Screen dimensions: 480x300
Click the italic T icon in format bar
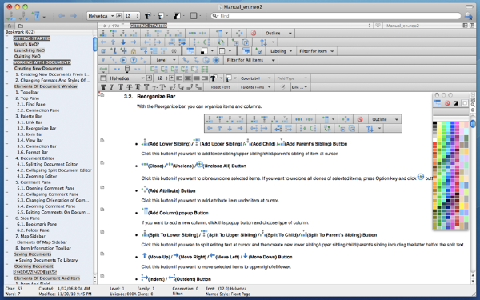pos(112,87)
